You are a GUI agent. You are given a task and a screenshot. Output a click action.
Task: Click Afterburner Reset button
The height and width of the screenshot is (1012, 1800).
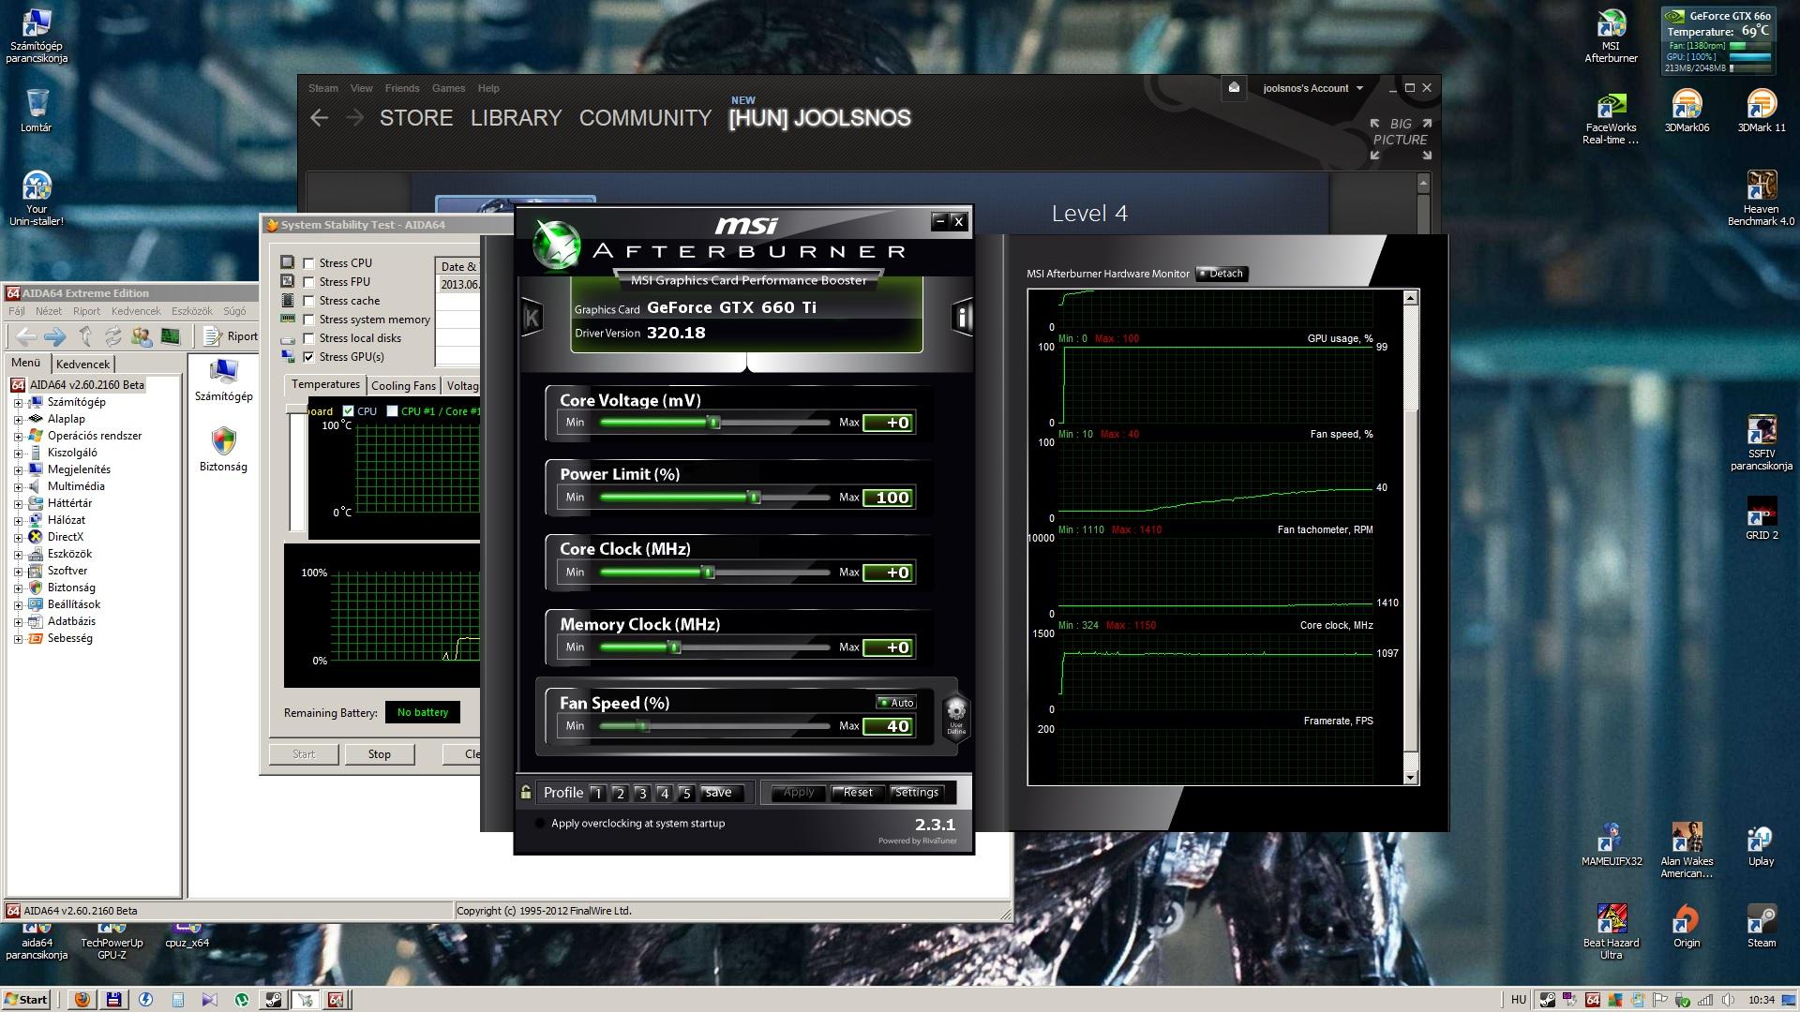858,793
